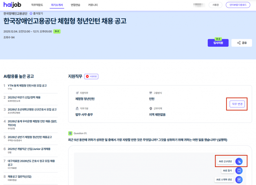Click the 직무 변경 button
Screen dimensions: 256x185
point(237,104)
